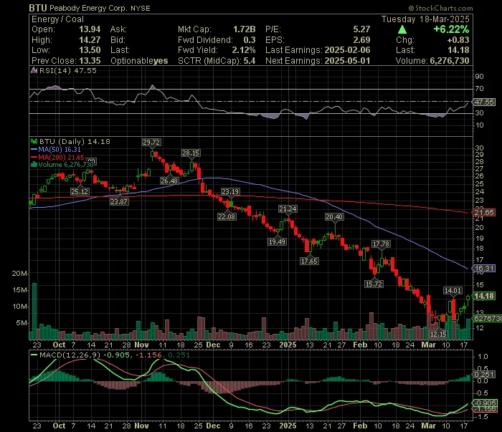Click the MA(50) 16.31 legend label
The height and width of the screenshot is (432, 502).
click(x=60, y=149)
